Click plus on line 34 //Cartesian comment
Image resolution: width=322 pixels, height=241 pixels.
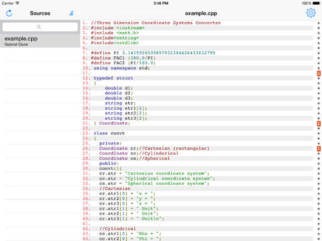[319, 189]
